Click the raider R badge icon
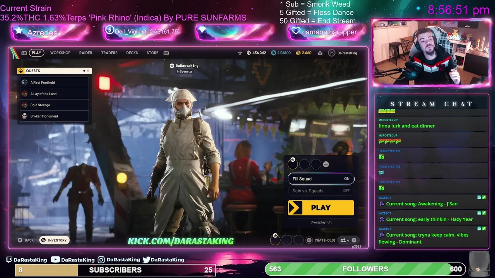The image size is (495, 278). pyautogui.click(x=240, y=53)
